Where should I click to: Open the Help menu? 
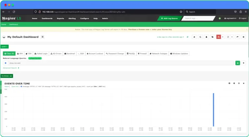[x=95, y=19]
